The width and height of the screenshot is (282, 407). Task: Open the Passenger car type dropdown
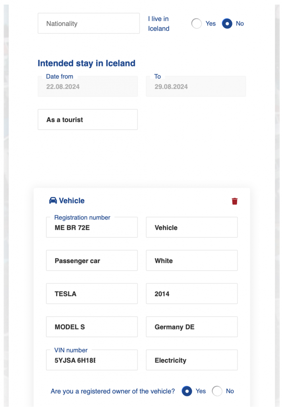coord(92,260)
